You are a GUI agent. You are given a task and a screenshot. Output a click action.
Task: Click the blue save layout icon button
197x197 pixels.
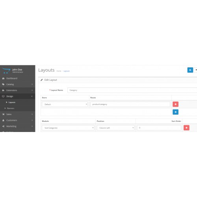coord(190,70)
